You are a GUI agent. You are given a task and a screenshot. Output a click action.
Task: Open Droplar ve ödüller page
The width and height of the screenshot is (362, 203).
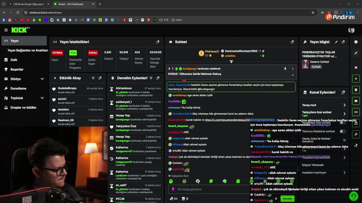click(x=24, y=107)
